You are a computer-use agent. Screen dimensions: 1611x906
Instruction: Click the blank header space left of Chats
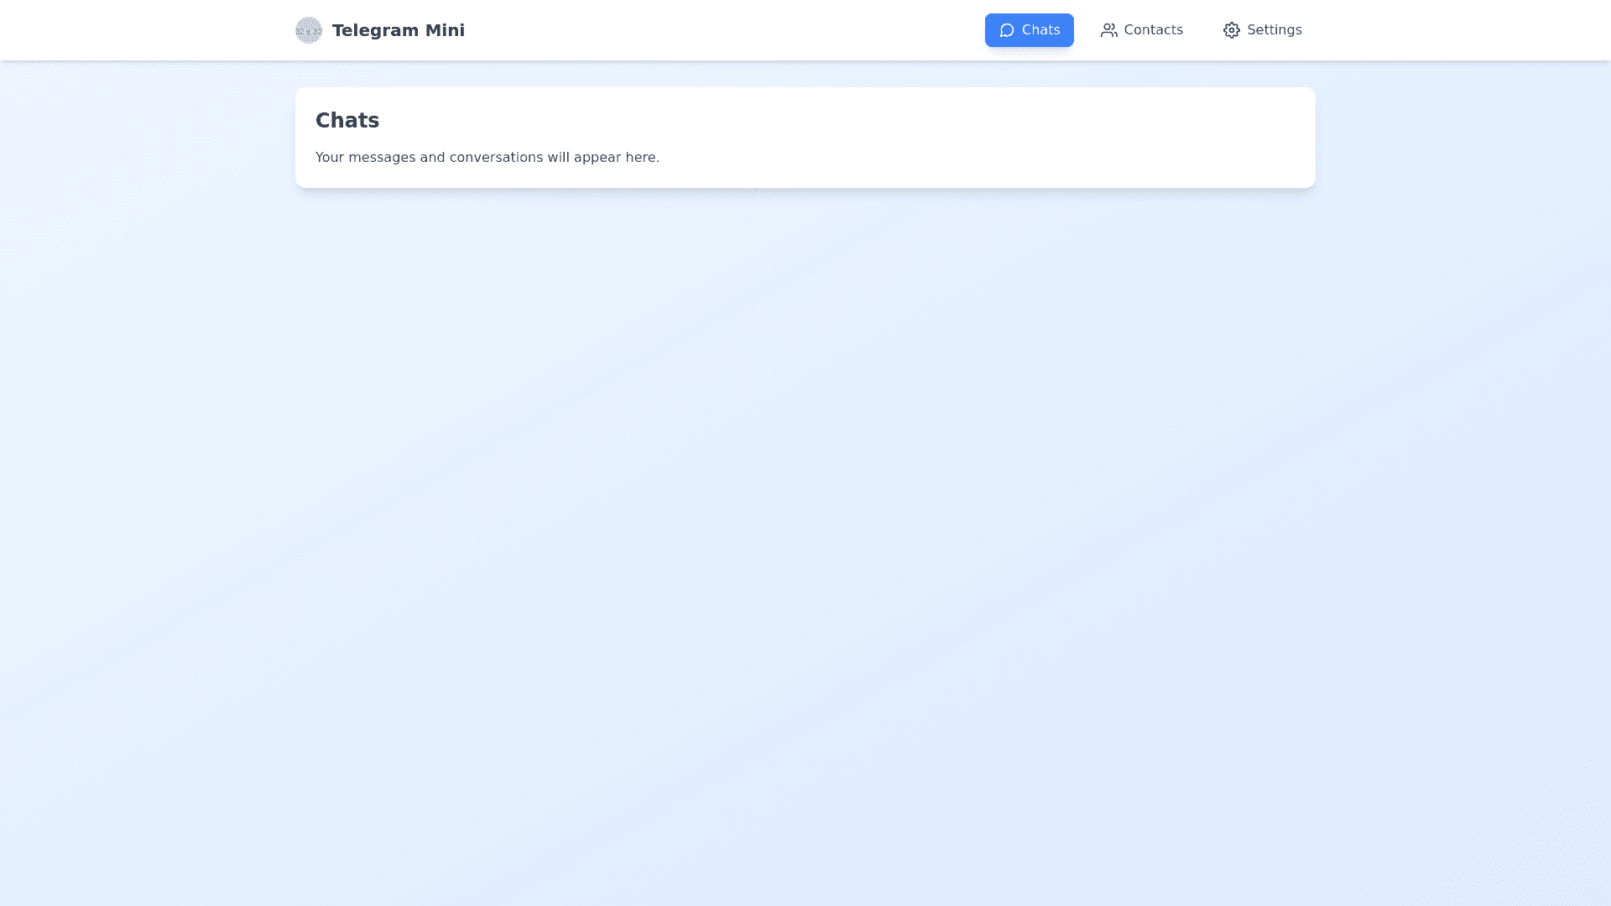[722, 30]
